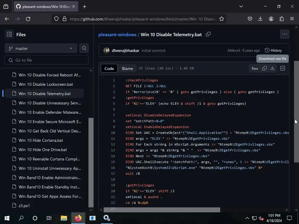The width and height of the screenshot is (299, 224).
Task: Select Win 10 Disable Telemetry.bat in tree
Action: [x=44, y=94]
